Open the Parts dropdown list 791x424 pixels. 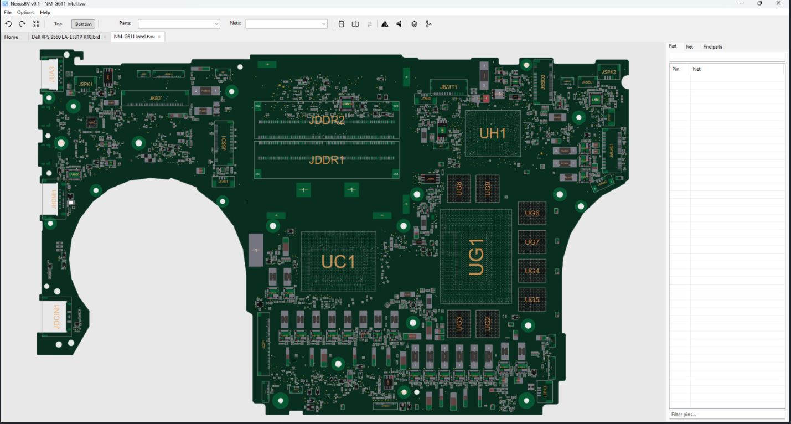tap(216, 24)
